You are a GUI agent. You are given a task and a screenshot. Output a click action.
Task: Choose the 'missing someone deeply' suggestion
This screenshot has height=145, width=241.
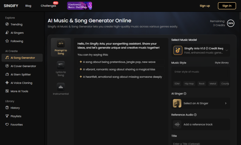coord(121,77)
